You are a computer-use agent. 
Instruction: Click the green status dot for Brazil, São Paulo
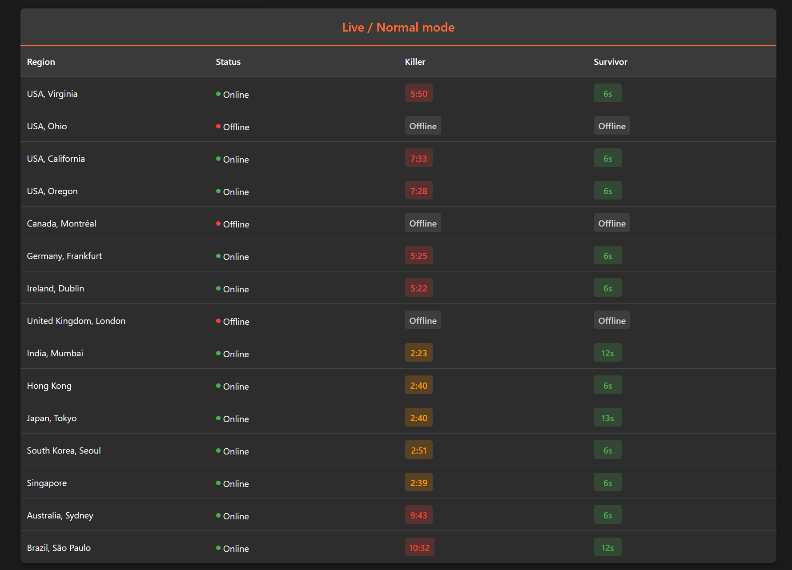(x=218, y=548)
